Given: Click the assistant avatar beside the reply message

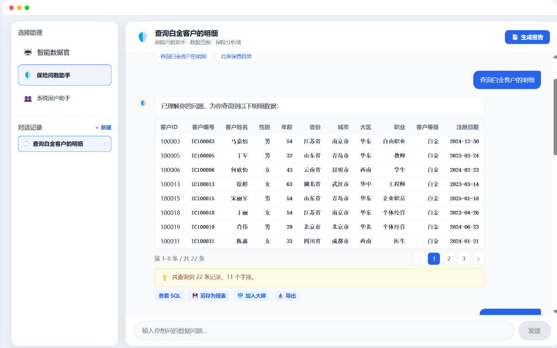Looking at the screenshot, I should click(143, 103).
